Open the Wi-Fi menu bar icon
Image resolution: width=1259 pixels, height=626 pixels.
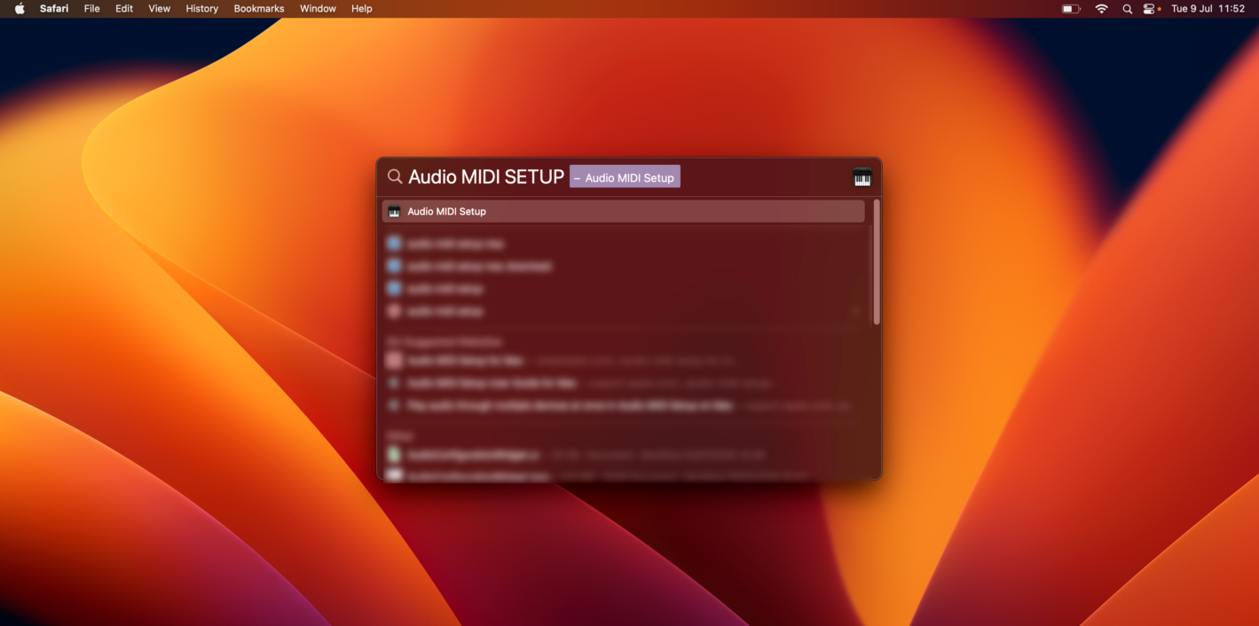click(x=1101, y=9)
